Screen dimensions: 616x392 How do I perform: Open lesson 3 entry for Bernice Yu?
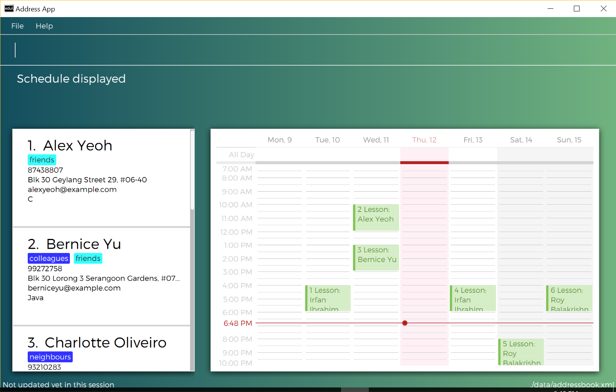[376, 258]
